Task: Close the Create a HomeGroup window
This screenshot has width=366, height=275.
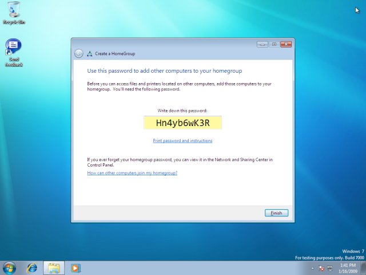Action: [286, 44]
